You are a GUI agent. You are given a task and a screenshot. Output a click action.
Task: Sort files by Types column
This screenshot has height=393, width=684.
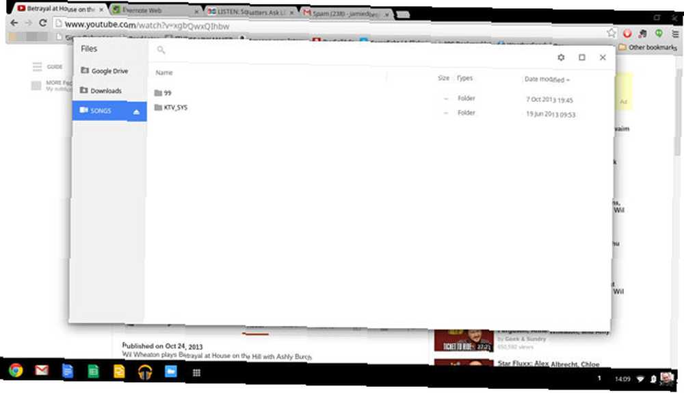(x=464, y=78)
